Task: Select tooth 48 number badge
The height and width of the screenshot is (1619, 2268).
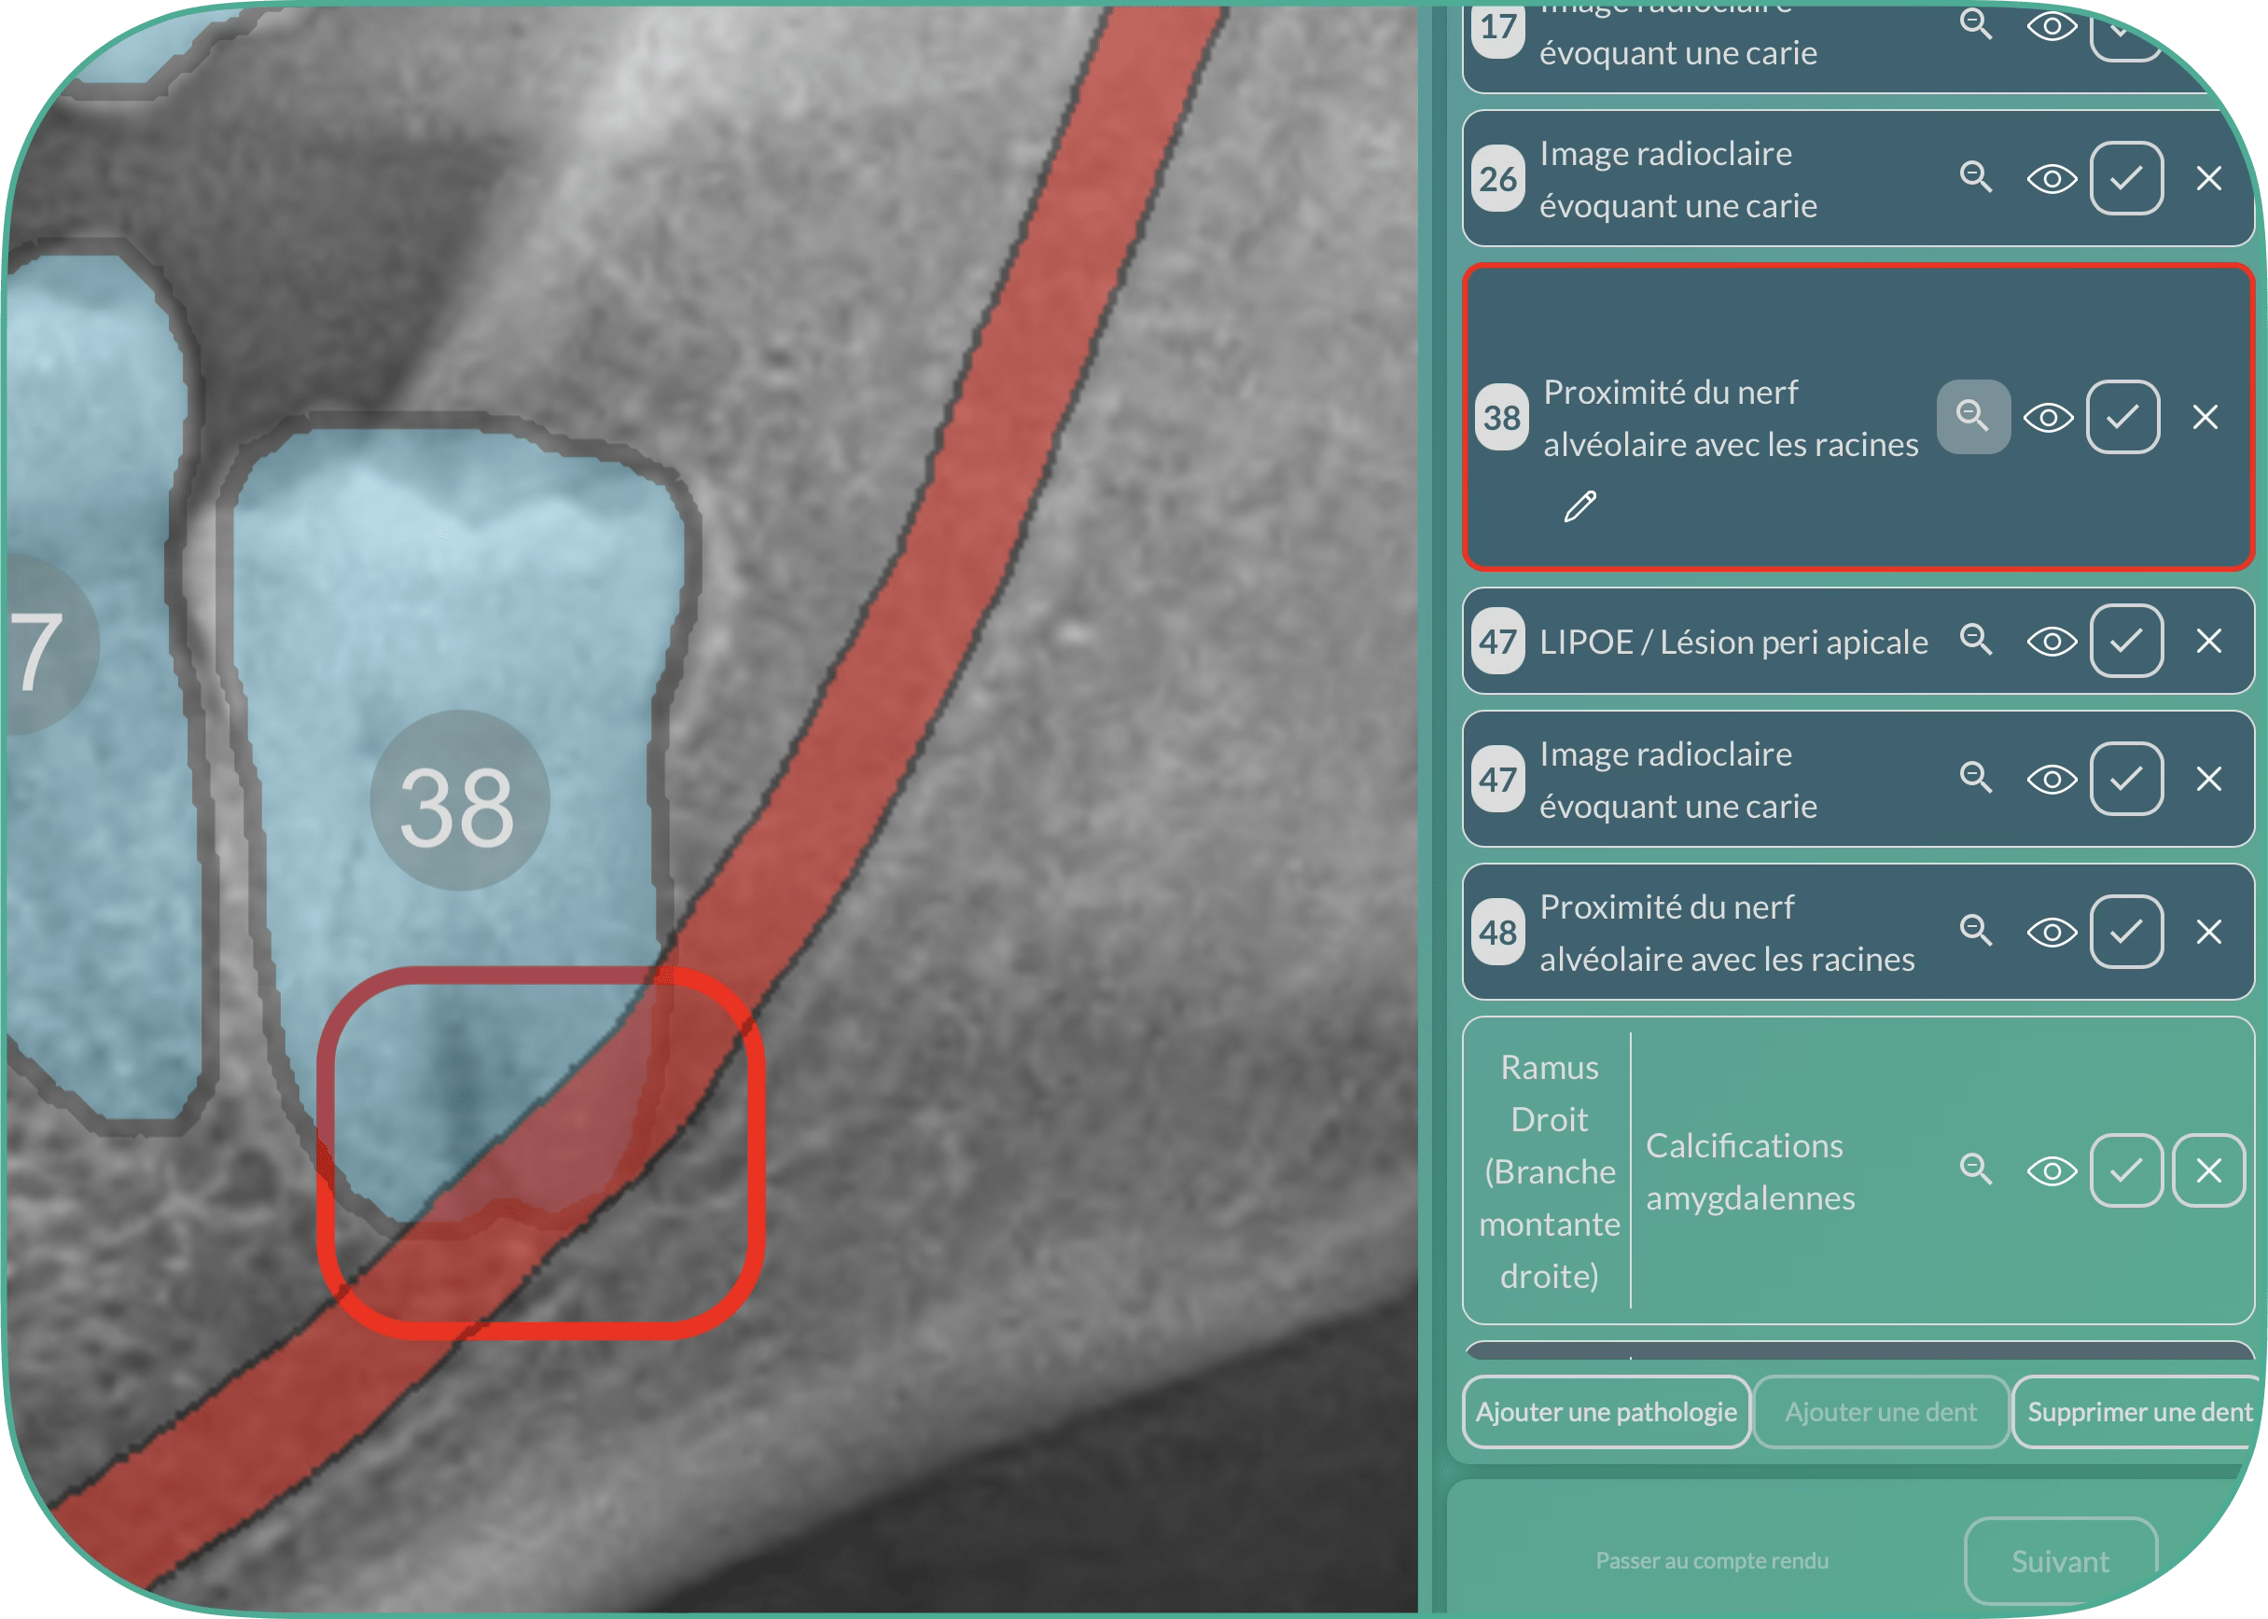Action: point(1498,932)
